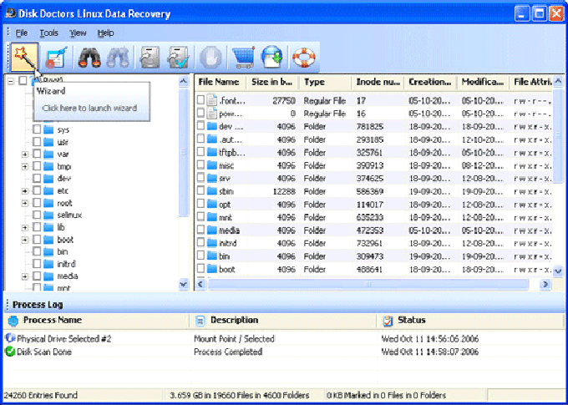Open the View menu
The height and width of the screenshot is (405, 568).
78,33
